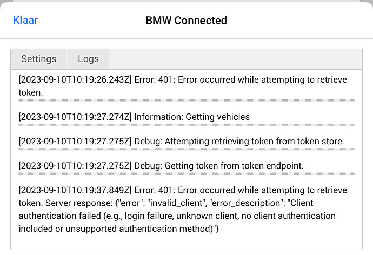
Task: Select the first 401 error log entry
Action: (182, 85)
